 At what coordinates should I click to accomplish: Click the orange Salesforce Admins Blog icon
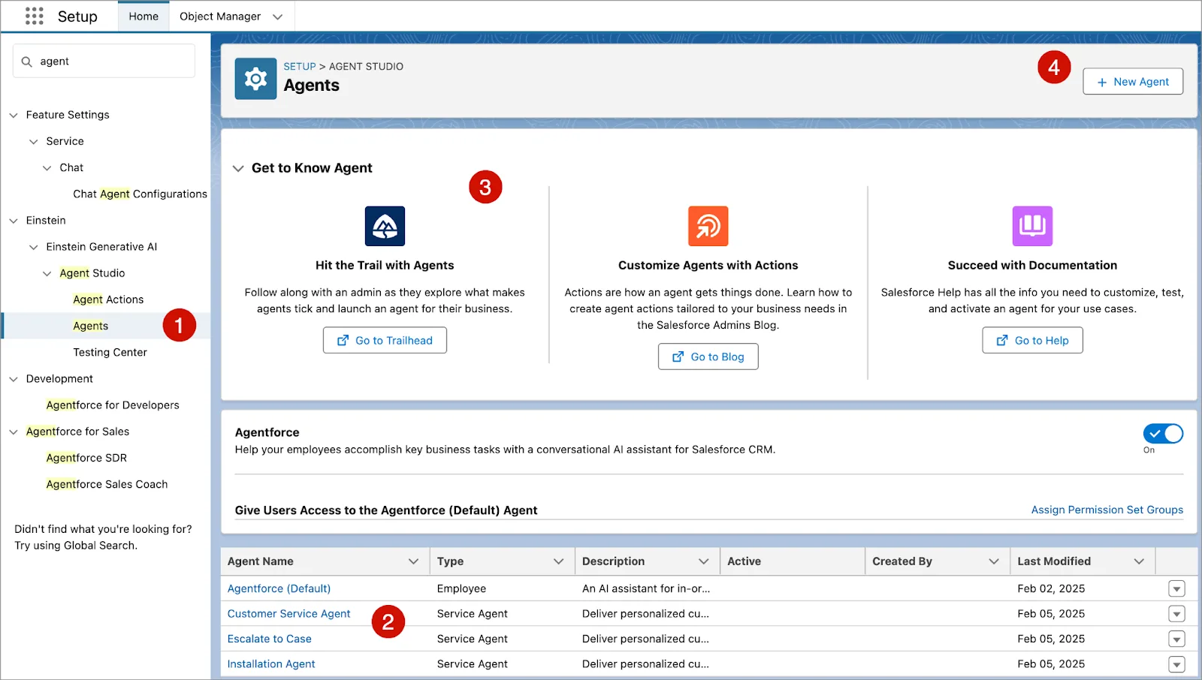click(x=708, y=225)
